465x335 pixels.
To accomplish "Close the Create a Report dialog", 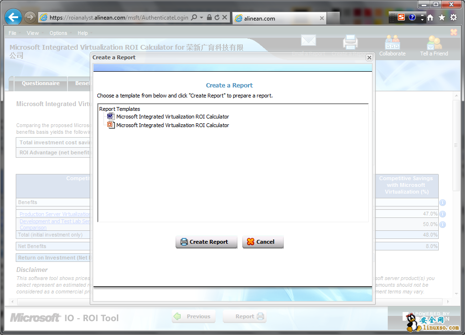I will (369, 57).
